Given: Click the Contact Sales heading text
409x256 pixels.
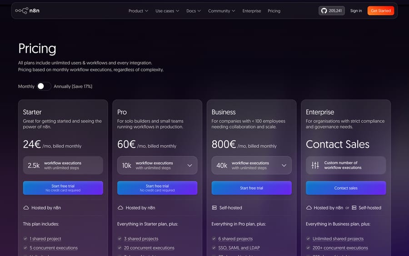Looking at the screenshot, I should [x=338, y=144].
